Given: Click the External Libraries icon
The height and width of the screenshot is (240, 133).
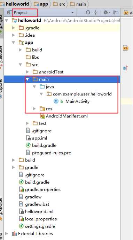Looking at the screenshot, I should pos(14,234).
